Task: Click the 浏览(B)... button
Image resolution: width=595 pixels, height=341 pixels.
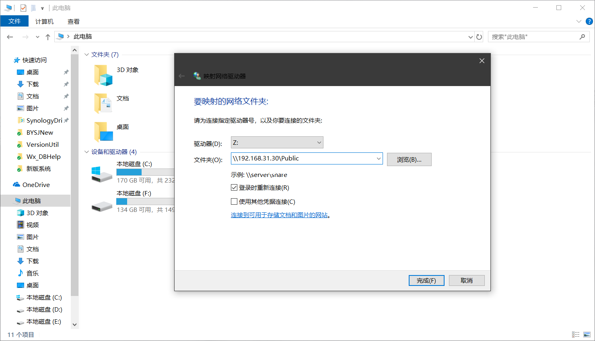Action: coord(409,160)
